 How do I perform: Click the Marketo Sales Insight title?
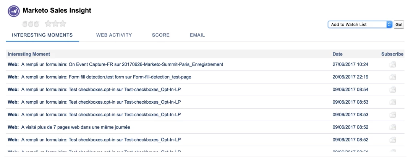pos(57,11)
